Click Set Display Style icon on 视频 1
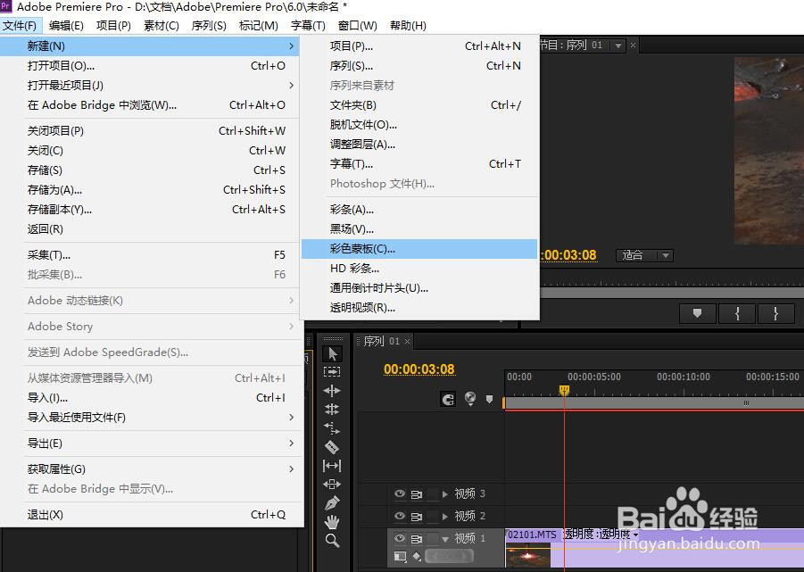Viewport: 804px width, 572px height. pyautogui.click(x=401, y=556)
